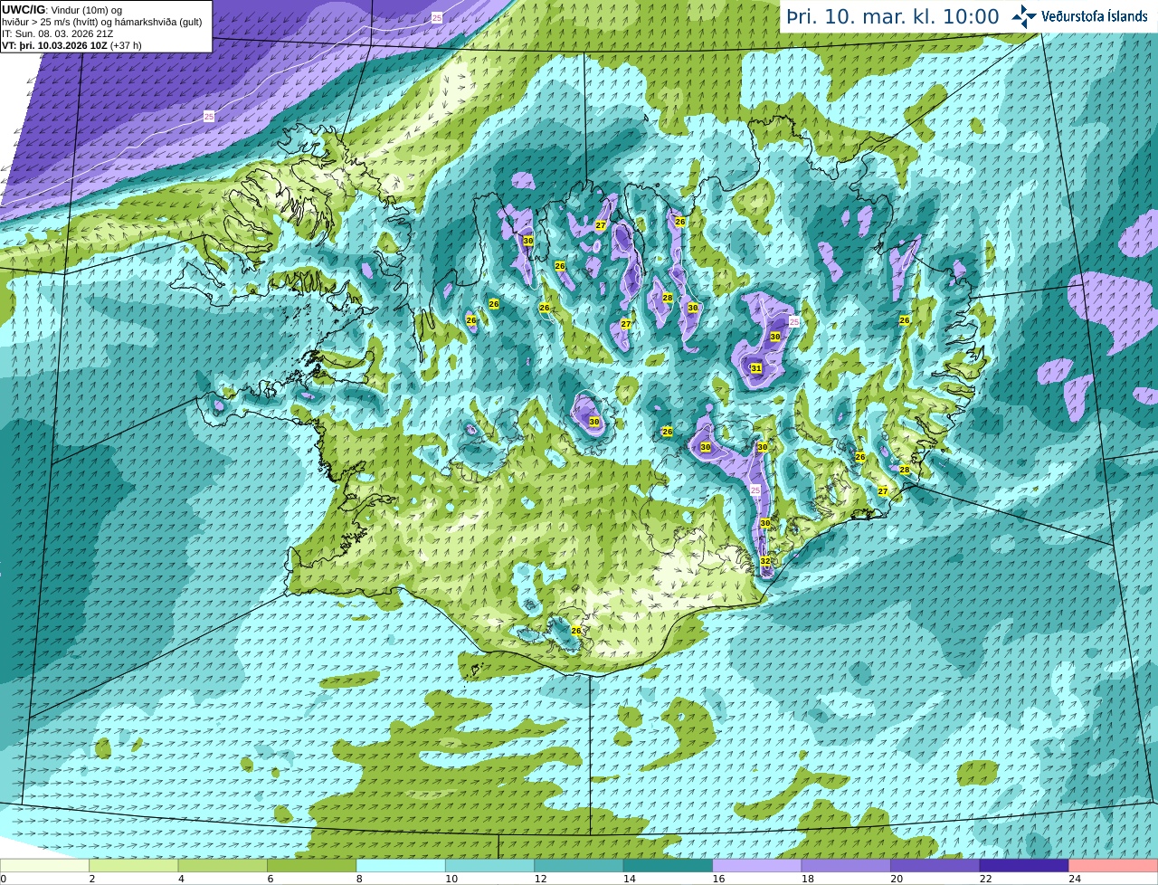Pick the olive green swatch between 6 and 8
The image size is (1158, 885).
(x=312, y=865)
